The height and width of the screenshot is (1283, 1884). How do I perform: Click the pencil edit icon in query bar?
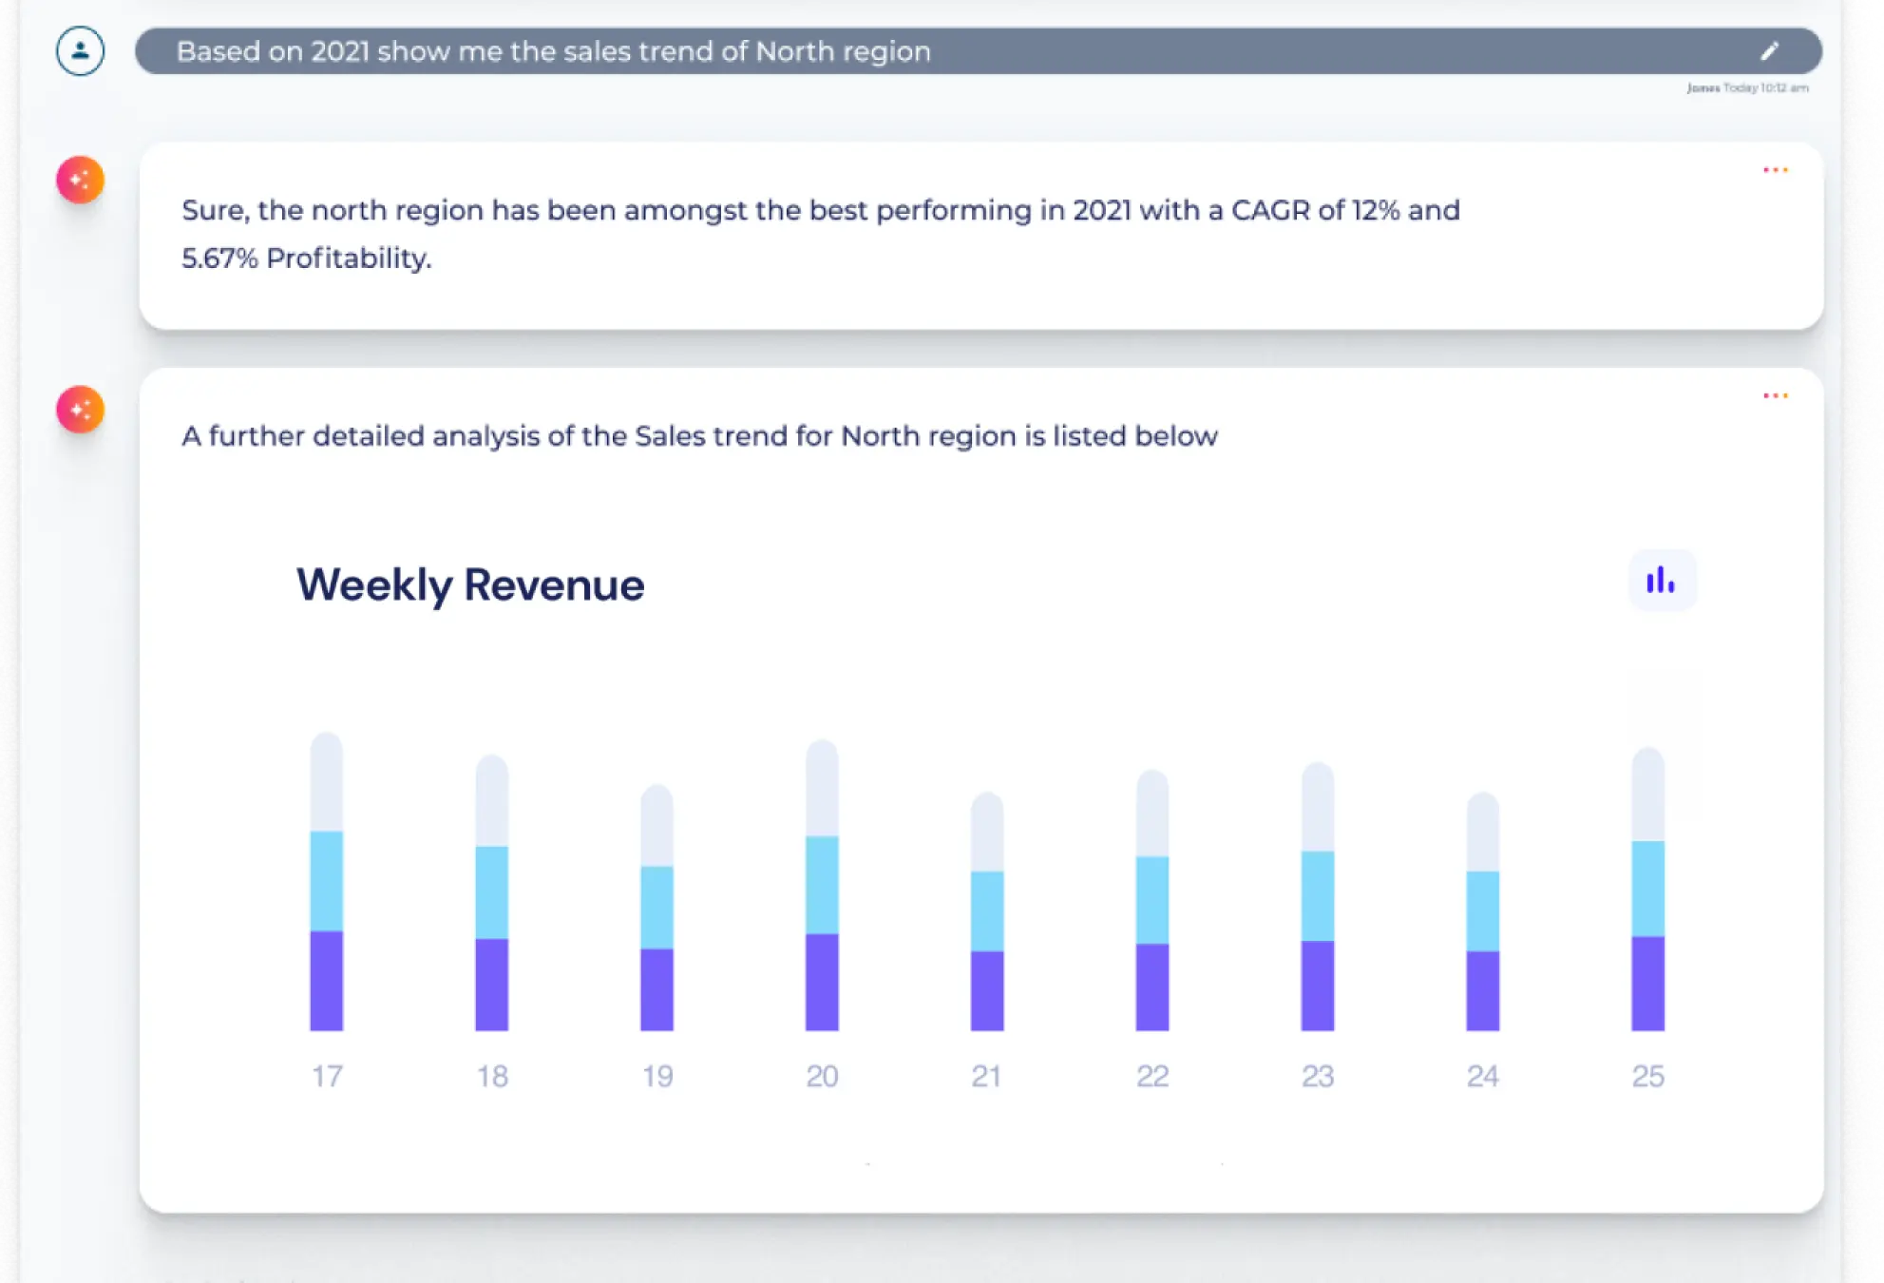(1769, 51)
